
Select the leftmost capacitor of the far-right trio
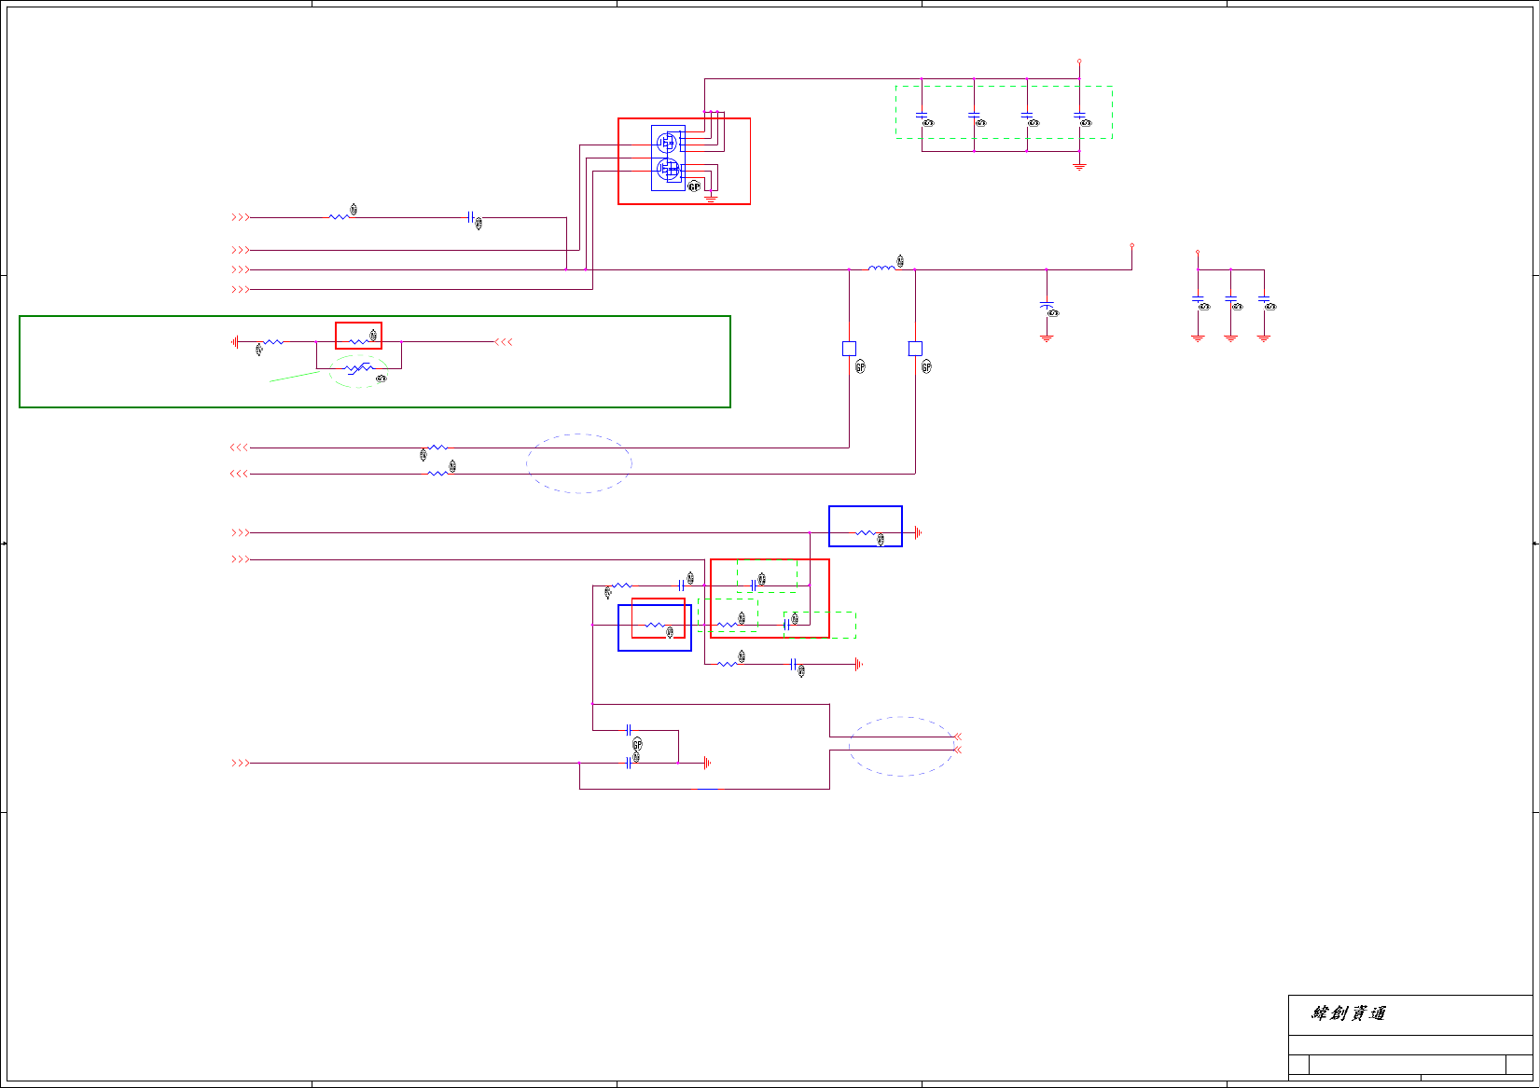tap(1198, 300)
